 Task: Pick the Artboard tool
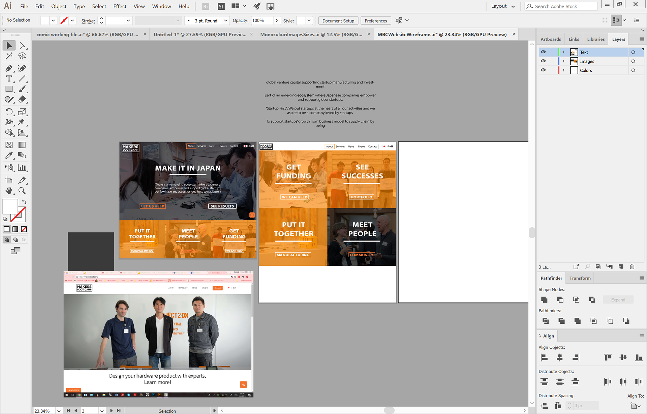[9, 180]
